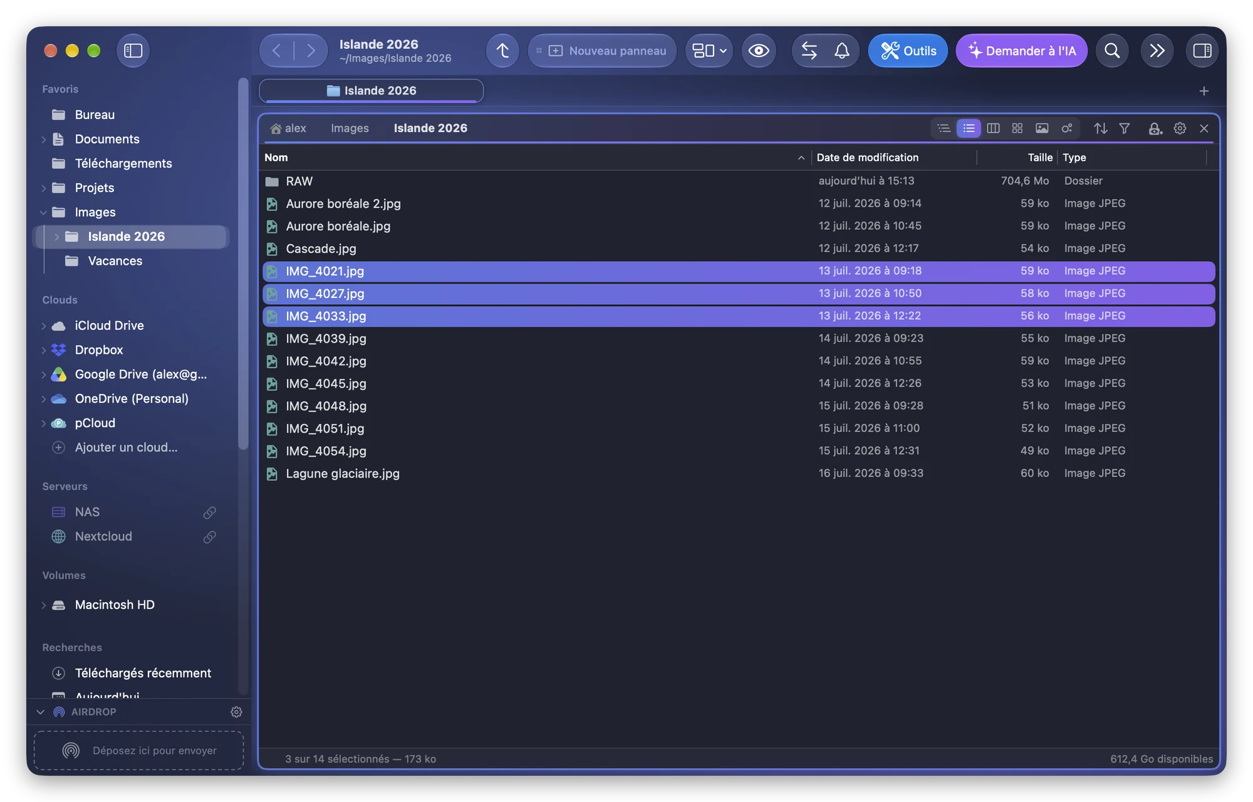Click the Nouveau panneau button
The image size is (1253, 802).
pyautogui.click(x=602, y=51)
